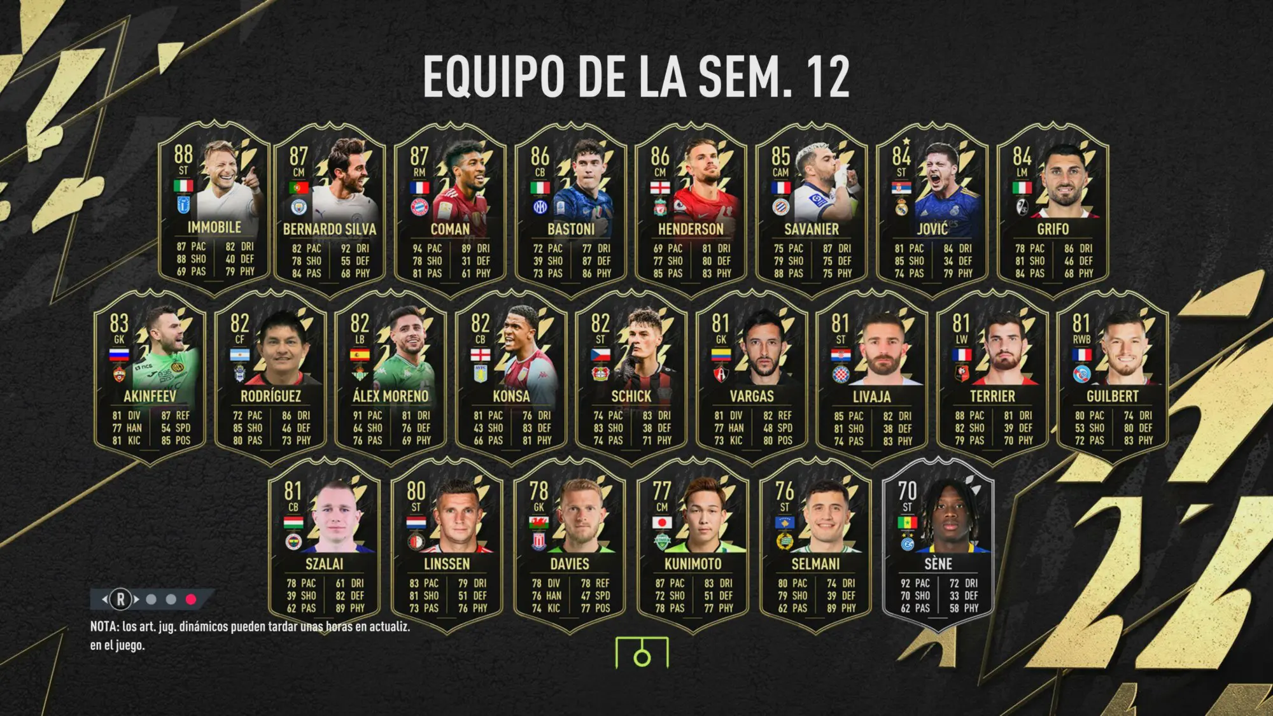Select the first gray page dot
1273x716 pixels.
click(x=151, y=599)
